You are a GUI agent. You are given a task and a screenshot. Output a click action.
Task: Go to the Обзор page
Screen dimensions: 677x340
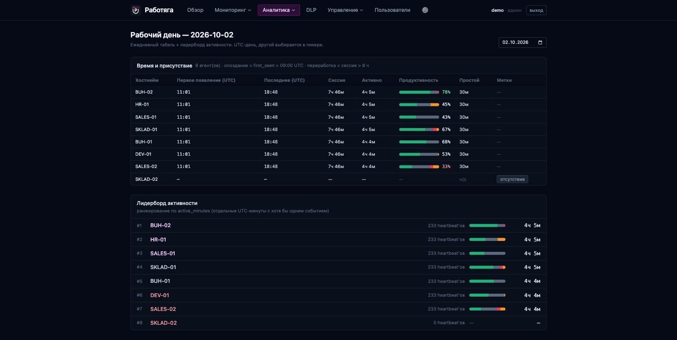[195, 10]
